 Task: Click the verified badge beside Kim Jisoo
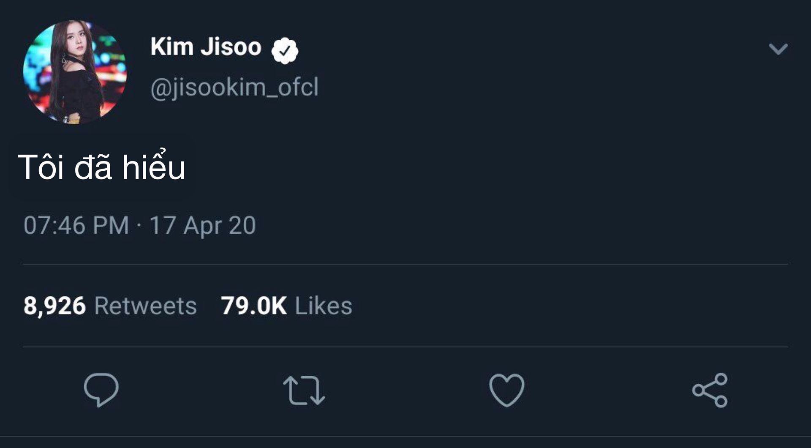(x=285, y=50)
